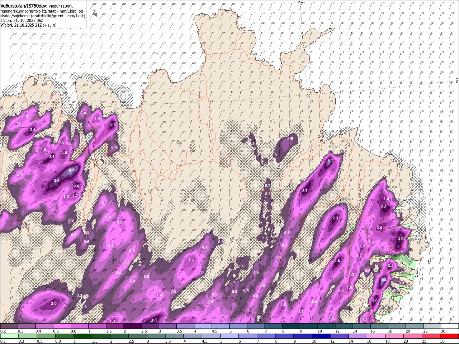
Task: Select the white 30 swatch on purple snow scale
Action: (449, 326)
